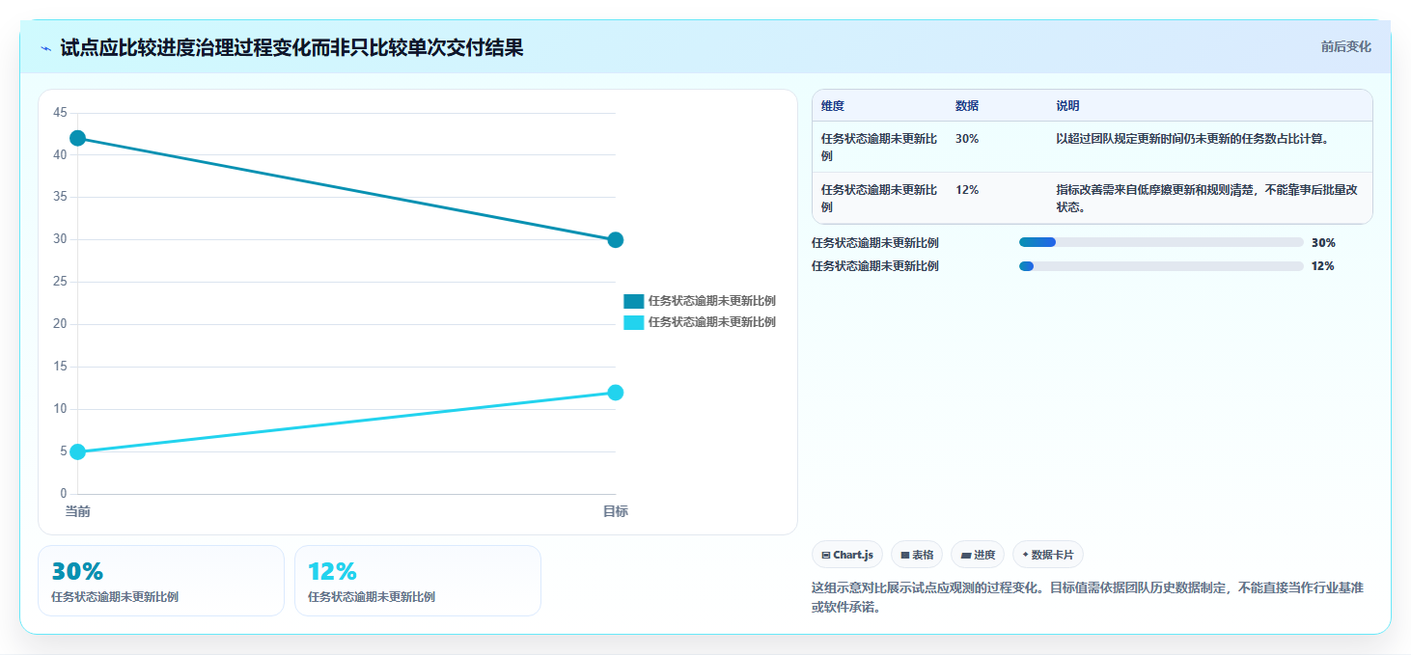The width and height of the screenshot is (1411, 655).
Task: Click the dark teal legend swatch
Action: tap(633, 301)
